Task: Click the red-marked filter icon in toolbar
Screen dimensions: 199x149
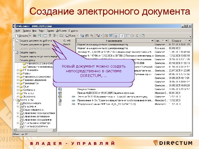Action: pyautogui.click(x=98, y=36)
